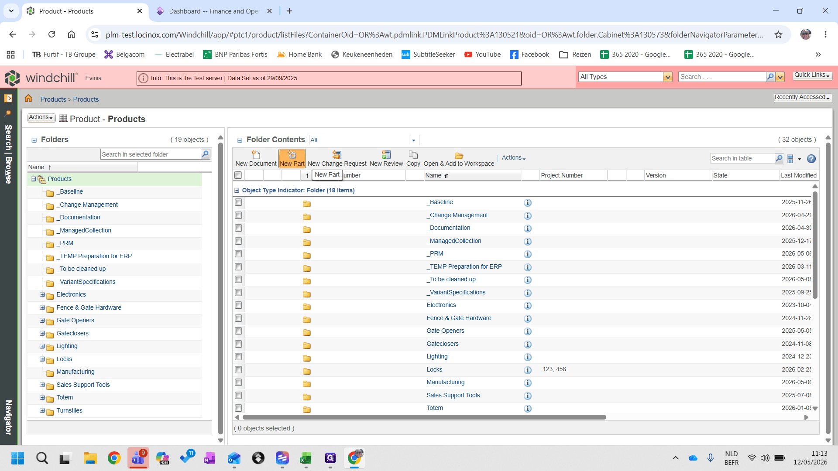Click the table view settings icon
838x471 pixels.
[790, 159]
